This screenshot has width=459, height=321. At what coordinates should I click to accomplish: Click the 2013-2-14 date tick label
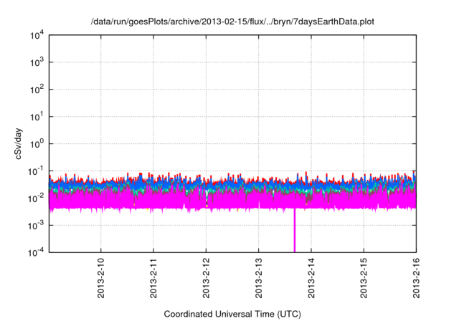tap(311, 278)
